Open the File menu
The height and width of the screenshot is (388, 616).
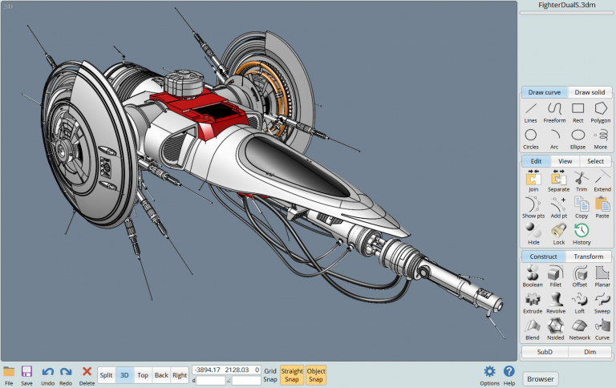tap(9, 376)
